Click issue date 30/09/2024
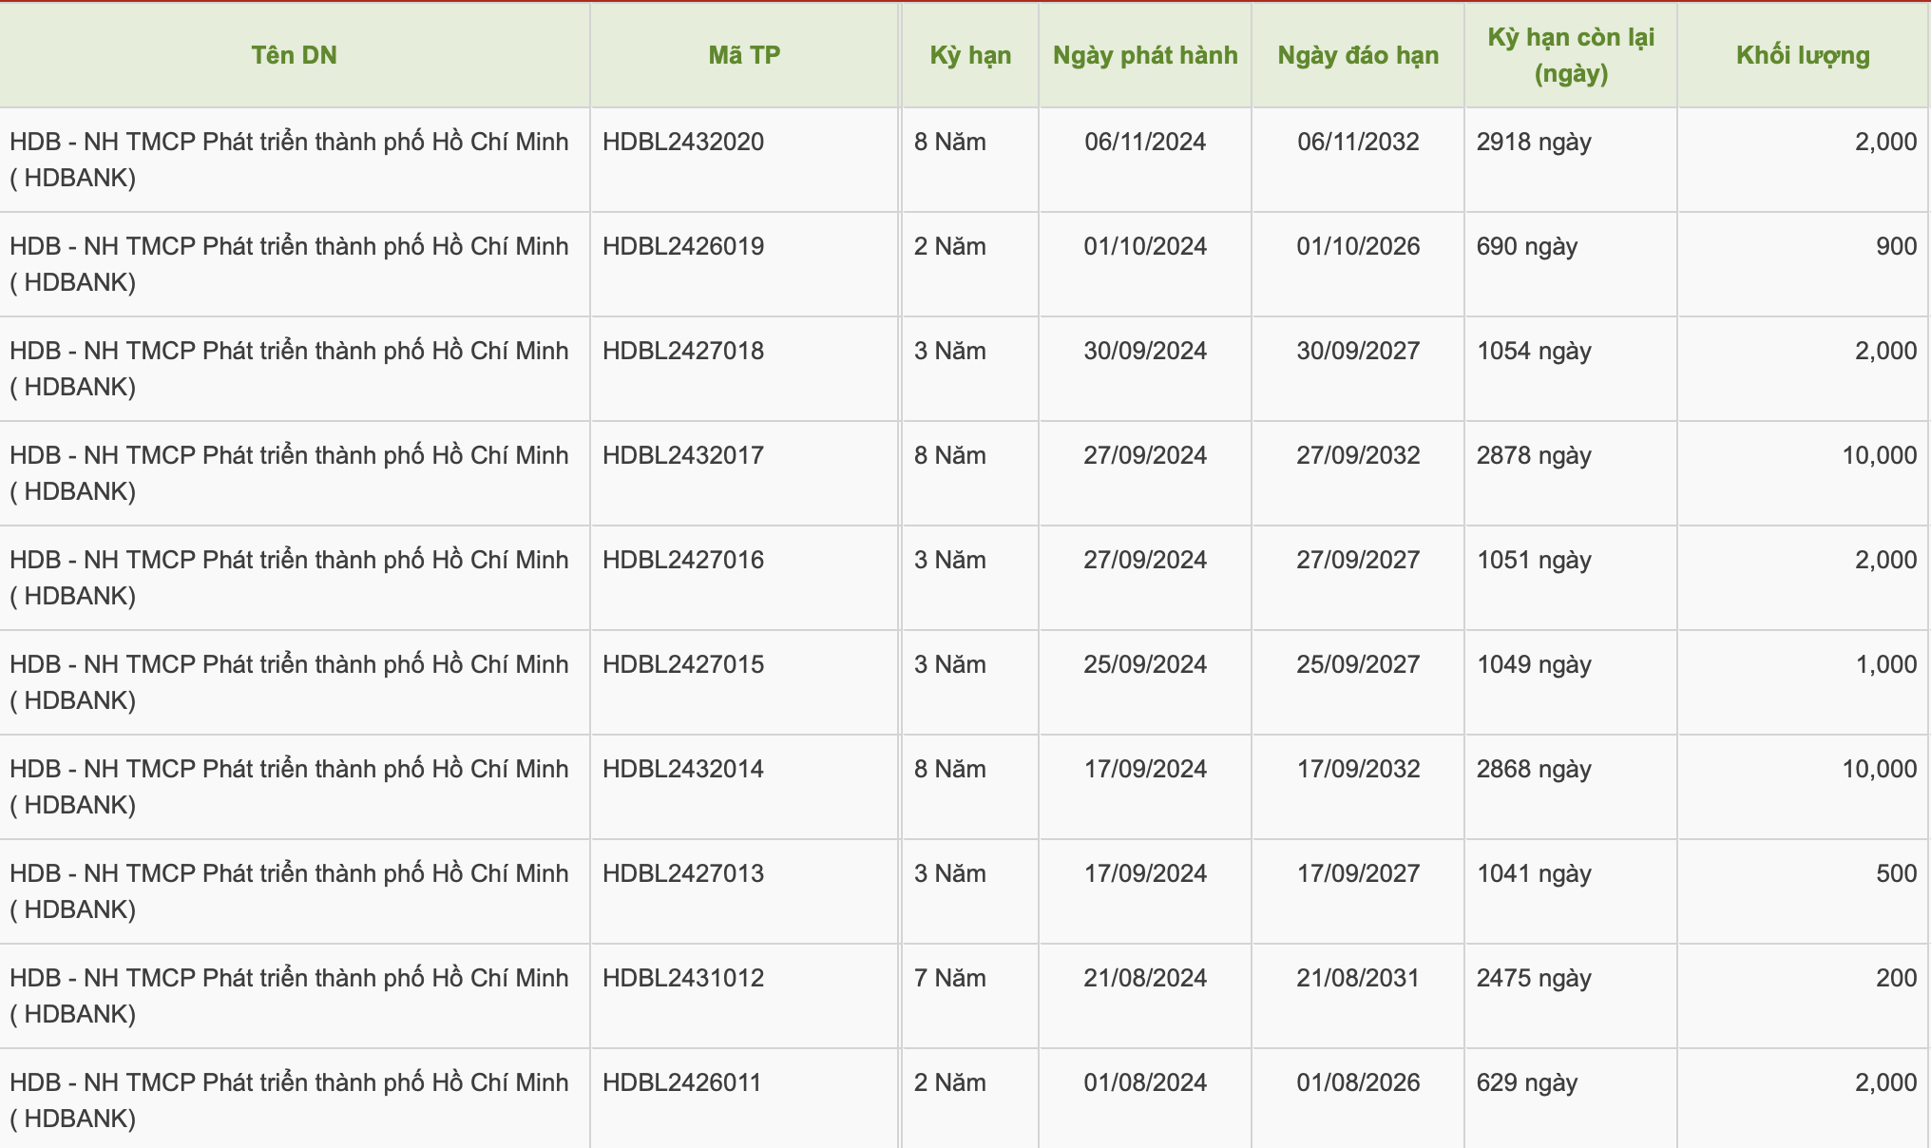The width and height of the screenshot is (1931, 1148). coord(1145,351)
